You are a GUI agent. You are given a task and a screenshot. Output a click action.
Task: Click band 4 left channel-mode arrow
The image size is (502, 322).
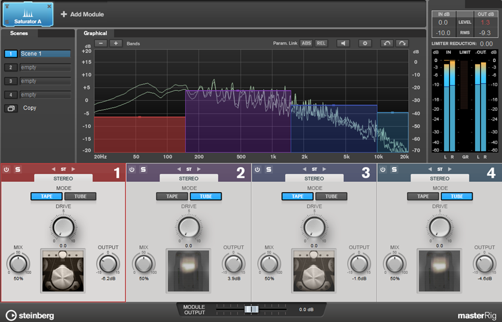tap(430, 169)
